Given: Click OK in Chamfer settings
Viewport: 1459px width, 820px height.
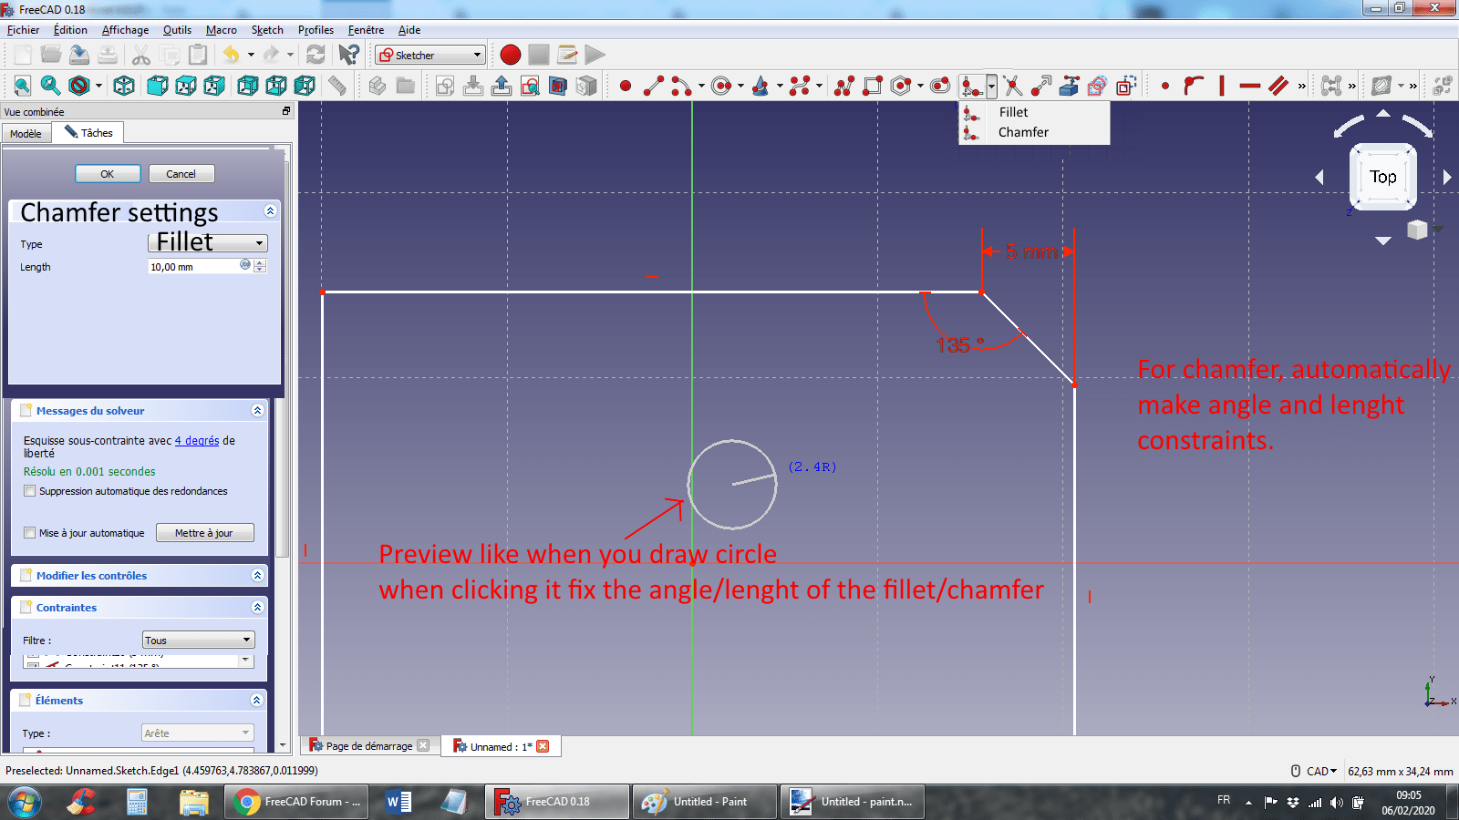Looking at the screenshot, I should [x=108, y=173].
